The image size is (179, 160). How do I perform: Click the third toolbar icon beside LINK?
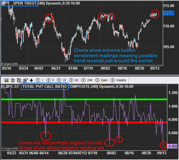[x=19, y=80]
